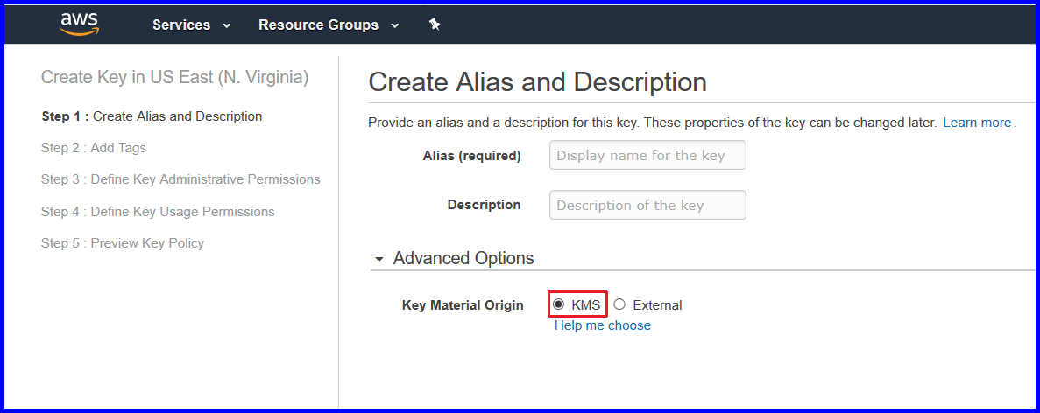Click the Advanced Options disclosure triangle

(379, 259)
